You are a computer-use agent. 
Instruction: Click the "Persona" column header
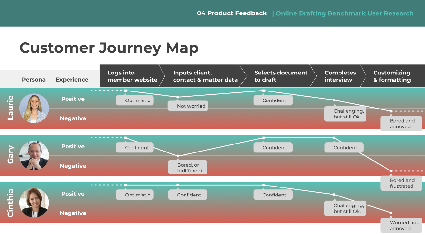tap(34, 80)
